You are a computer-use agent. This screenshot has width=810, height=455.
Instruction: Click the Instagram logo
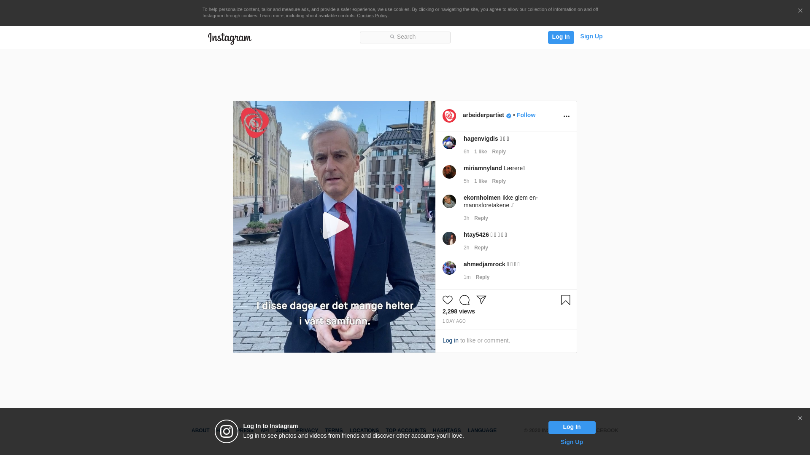tap(229, 38)
